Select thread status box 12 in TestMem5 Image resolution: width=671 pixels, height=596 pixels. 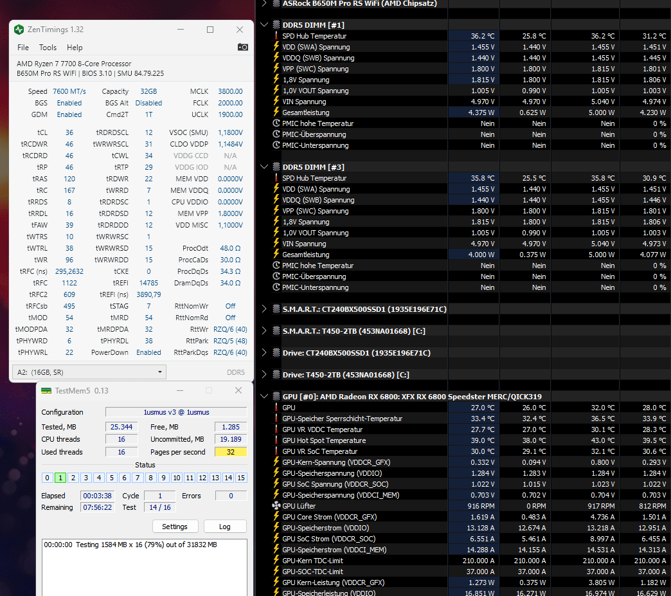pyautogui.click(x=202, y=478)
